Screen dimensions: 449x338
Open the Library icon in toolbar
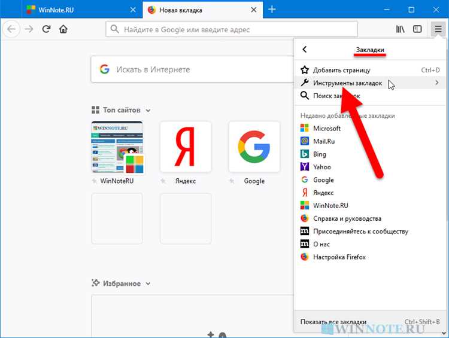pyautogui.click(x=400, y=29)
